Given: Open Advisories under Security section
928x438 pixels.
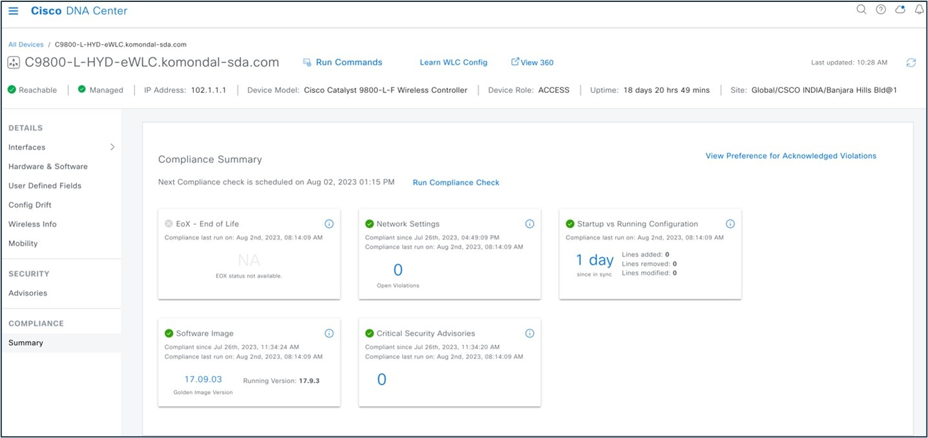Looking at the screenshot, I should pos(26,293).
